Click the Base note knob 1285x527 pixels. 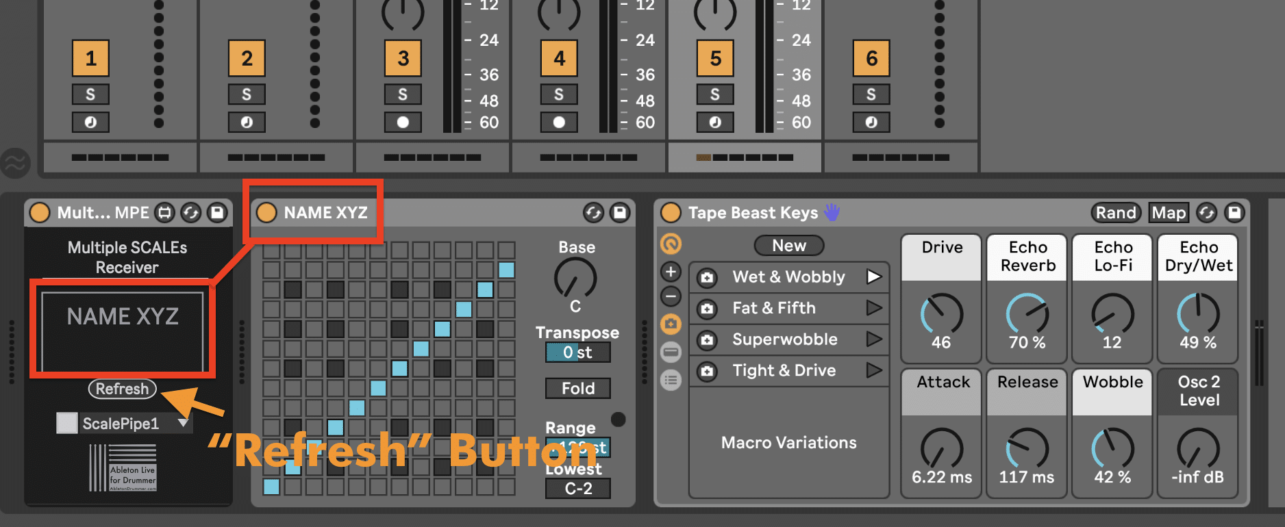(x=575, y=279)
